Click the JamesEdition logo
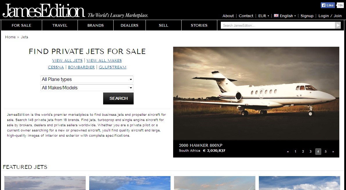 [44, 10]
